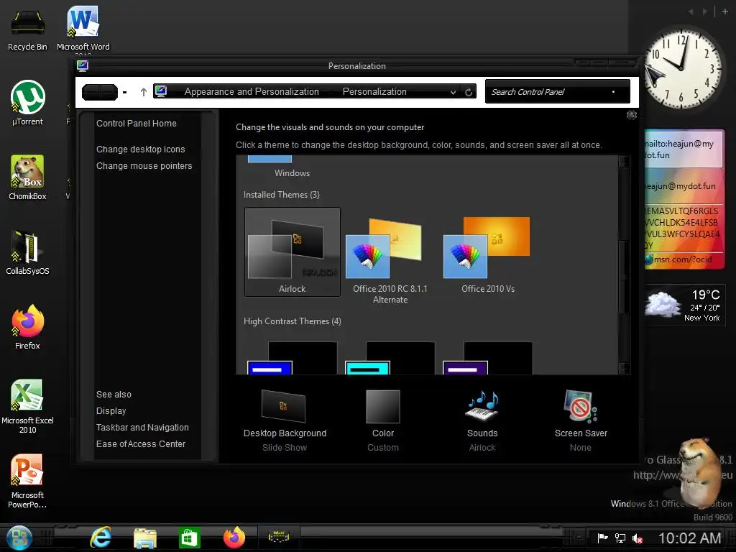Expand the address bar history dropdown
Viewport: 736px width, 552px height.
(x=453, y=92)
